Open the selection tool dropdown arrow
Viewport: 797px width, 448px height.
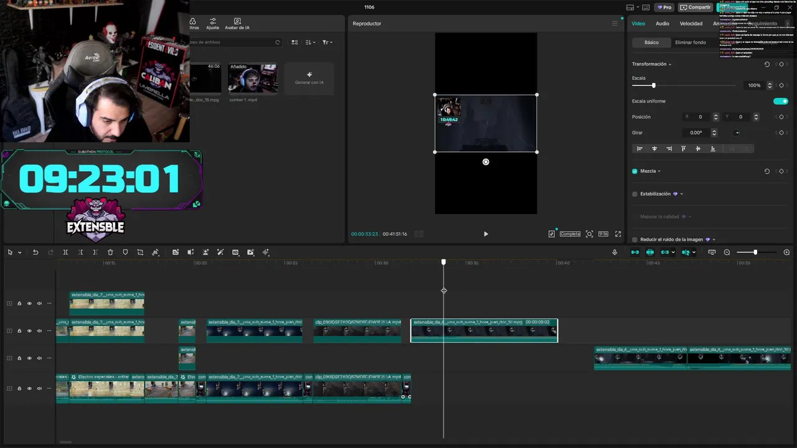click(19, 253)
